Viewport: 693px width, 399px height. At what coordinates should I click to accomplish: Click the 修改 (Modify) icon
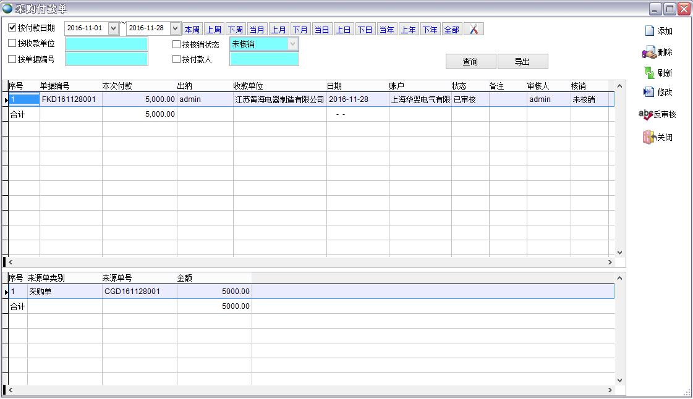pos(648,92)
